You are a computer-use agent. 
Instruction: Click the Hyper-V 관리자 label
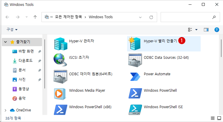[x=81, y=41]
